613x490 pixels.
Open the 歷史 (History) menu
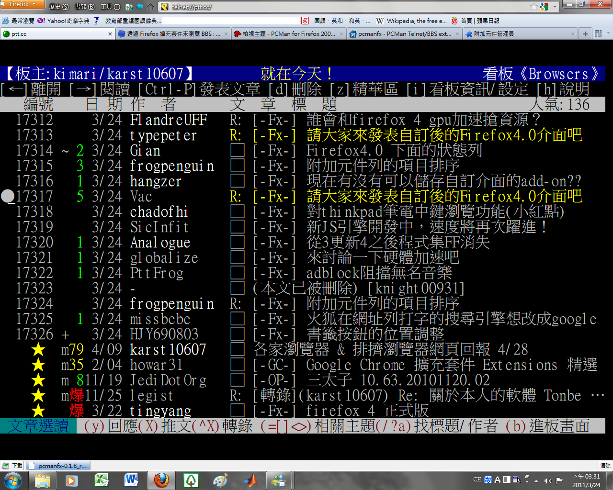tap(59, 7)
